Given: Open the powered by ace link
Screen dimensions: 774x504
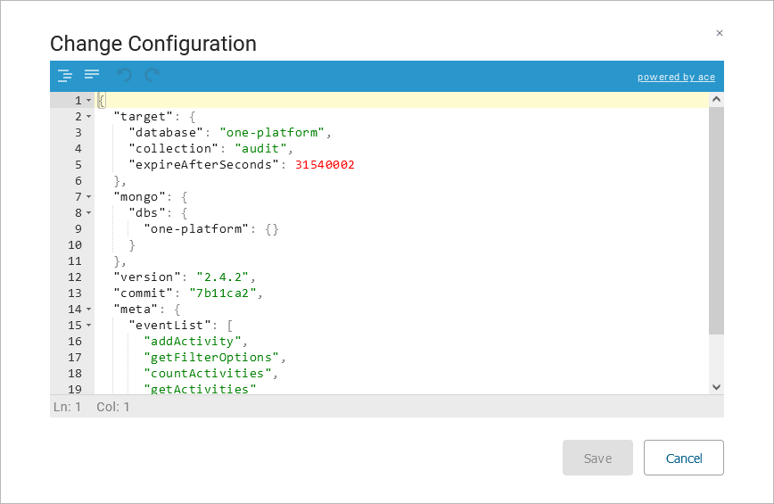Looking at the screenshot, I should [676, 77].
